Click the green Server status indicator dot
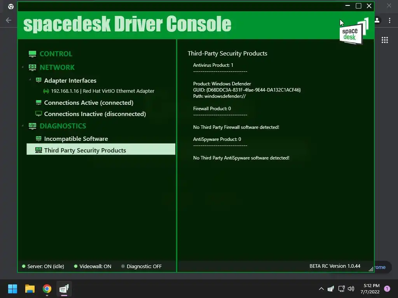Viewport: 398px width, 298px height. click(x=24, y=266)
